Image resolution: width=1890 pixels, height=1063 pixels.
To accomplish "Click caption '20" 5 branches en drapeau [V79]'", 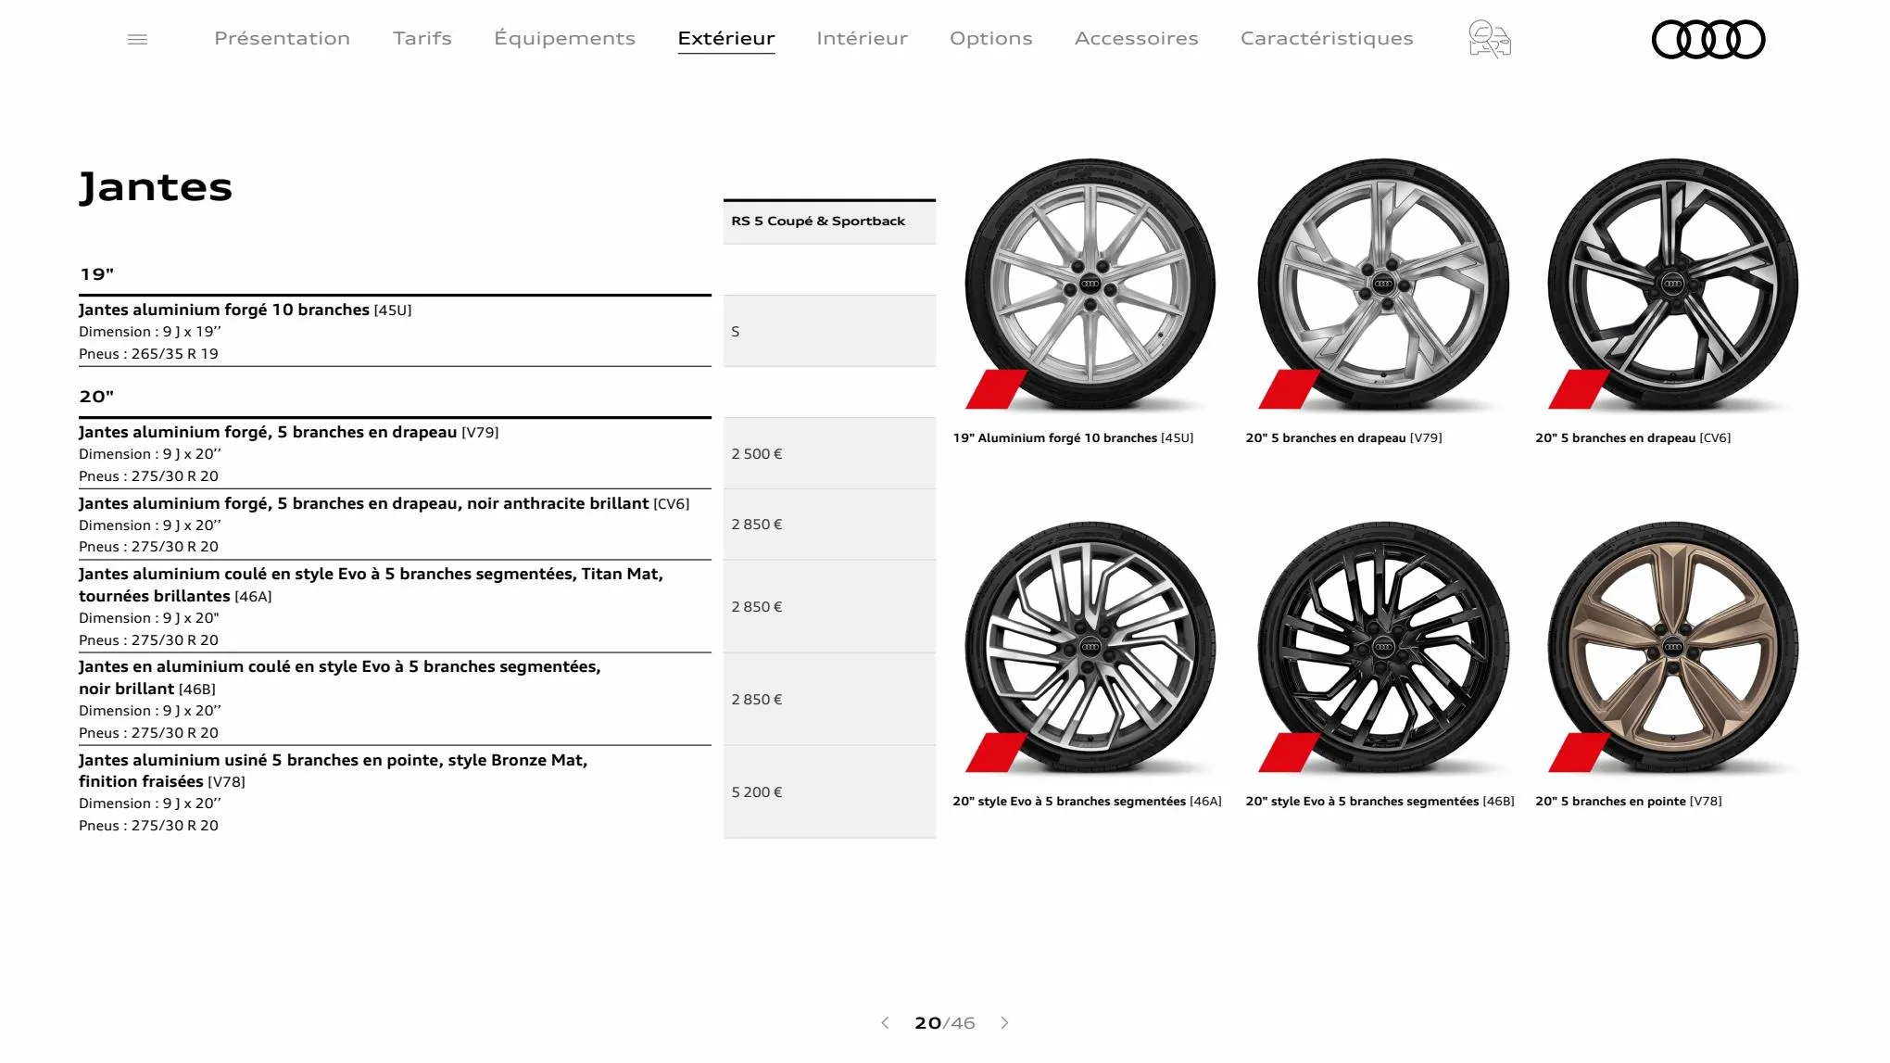I will coord(1343,437).
